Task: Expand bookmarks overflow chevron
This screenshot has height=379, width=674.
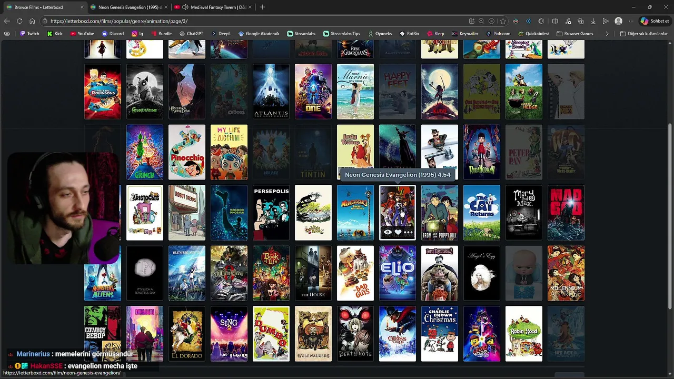Action: click(x=607, y=34)
